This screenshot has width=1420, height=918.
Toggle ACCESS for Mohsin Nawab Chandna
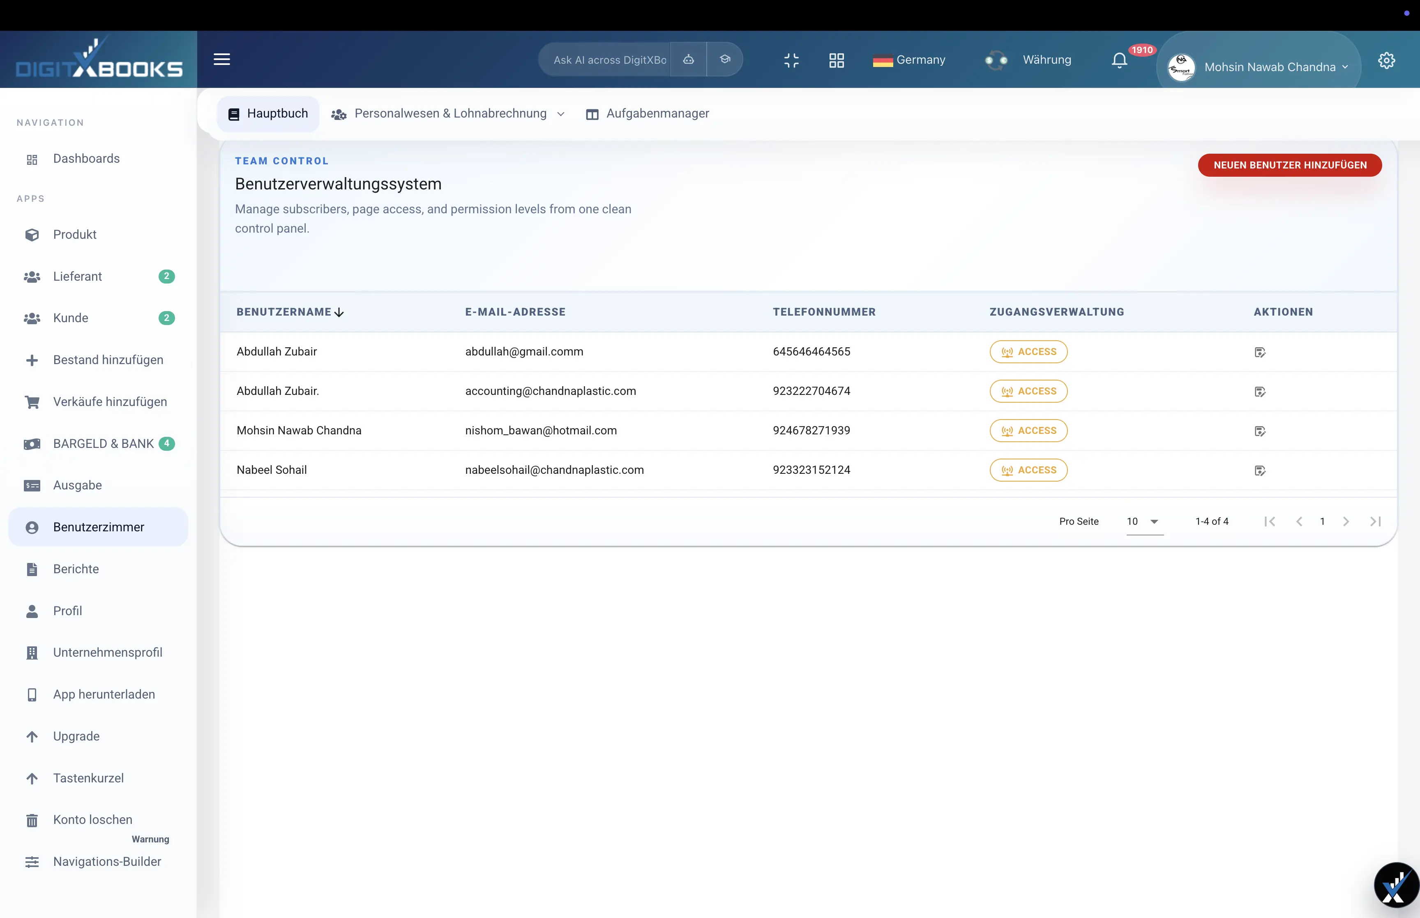coord(1028,430)
